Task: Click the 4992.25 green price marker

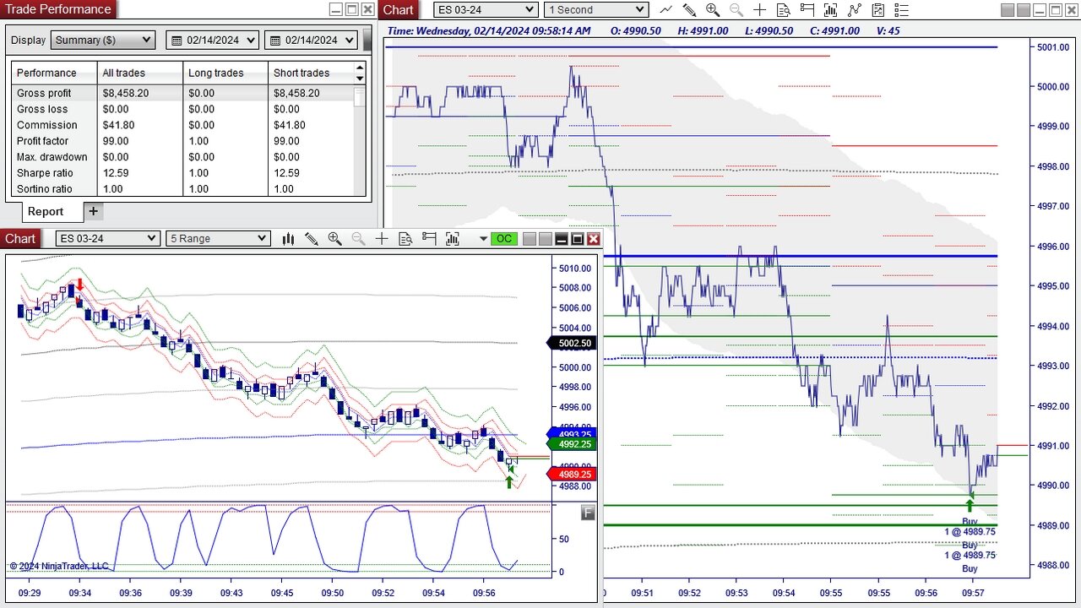Action: 572,444
